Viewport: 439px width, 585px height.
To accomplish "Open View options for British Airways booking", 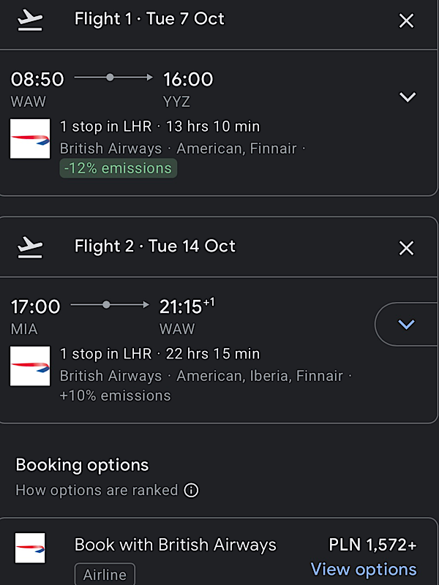I will [x=364, y=570].
